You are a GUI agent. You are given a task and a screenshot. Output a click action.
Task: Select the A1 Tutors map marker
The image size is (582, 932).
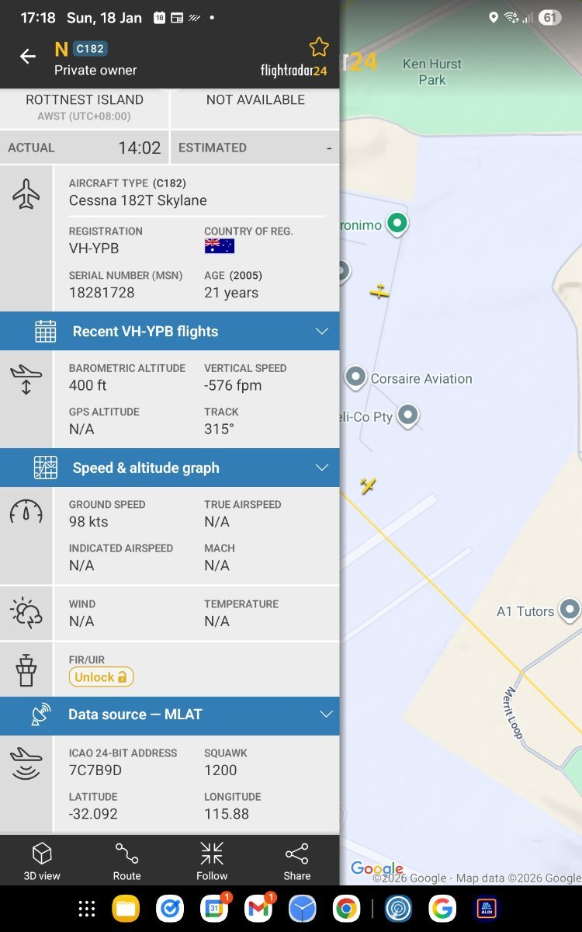coord(570,610)
